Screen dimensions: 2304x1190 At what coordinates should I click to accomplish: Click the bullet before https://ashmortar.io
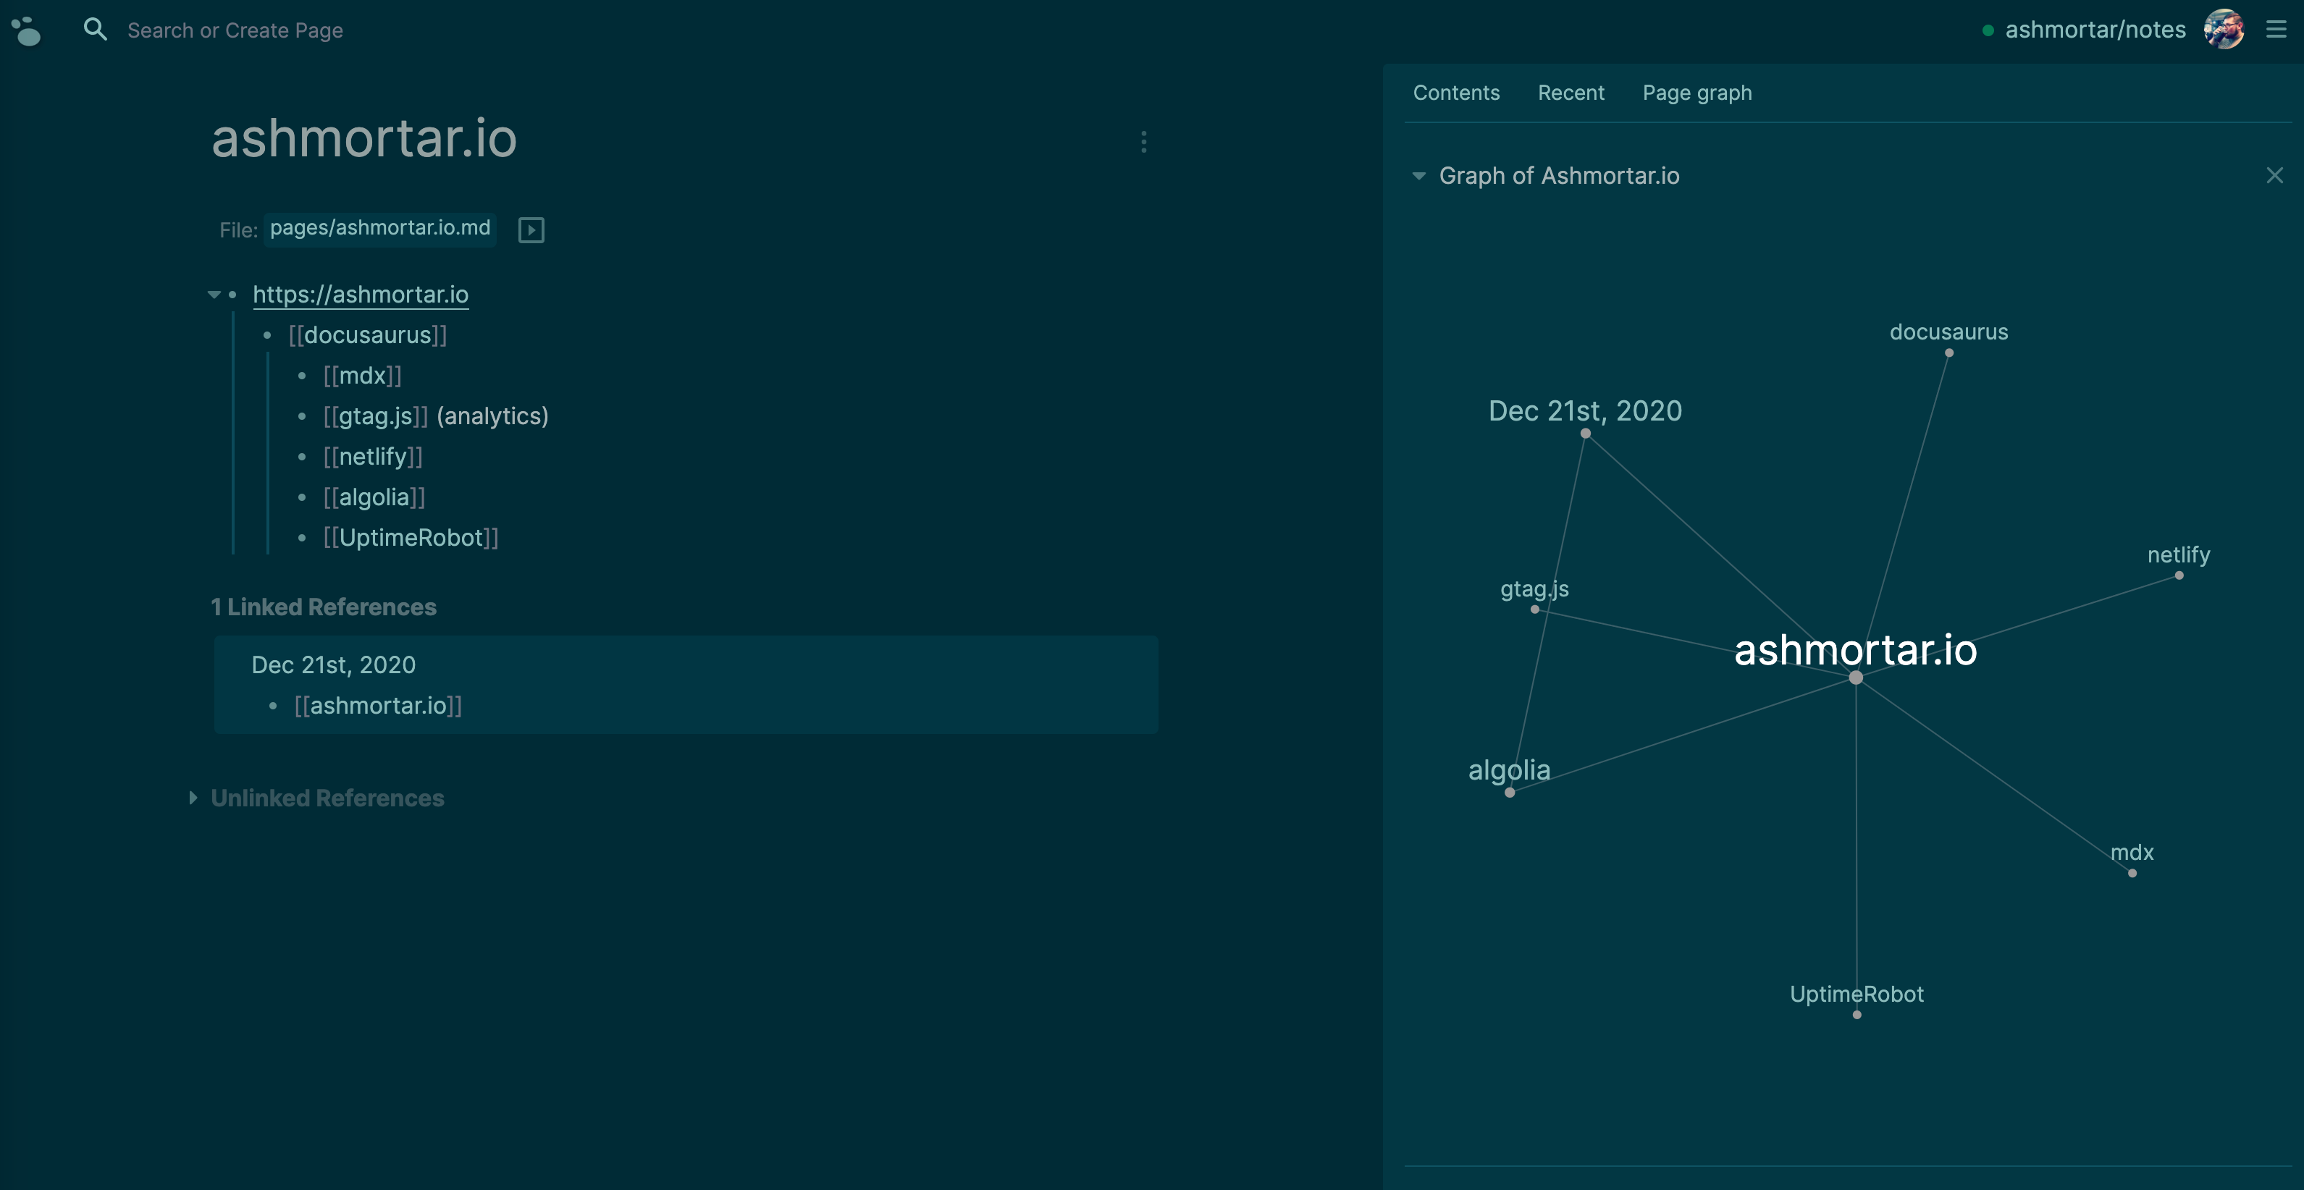(232, 294)
